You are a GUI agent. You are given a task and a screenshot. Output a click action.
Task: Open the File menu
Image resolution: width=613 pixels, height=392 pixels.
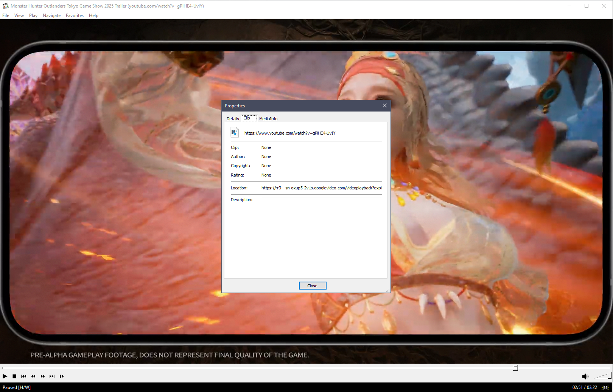tap(6, 15)
